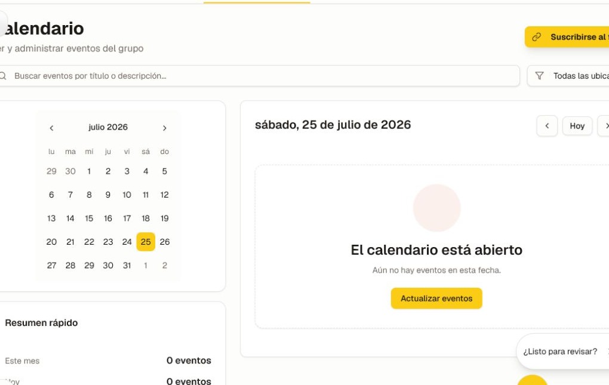Select July 5 in calendar
This screenshot has height=385, width=609.
165,171
